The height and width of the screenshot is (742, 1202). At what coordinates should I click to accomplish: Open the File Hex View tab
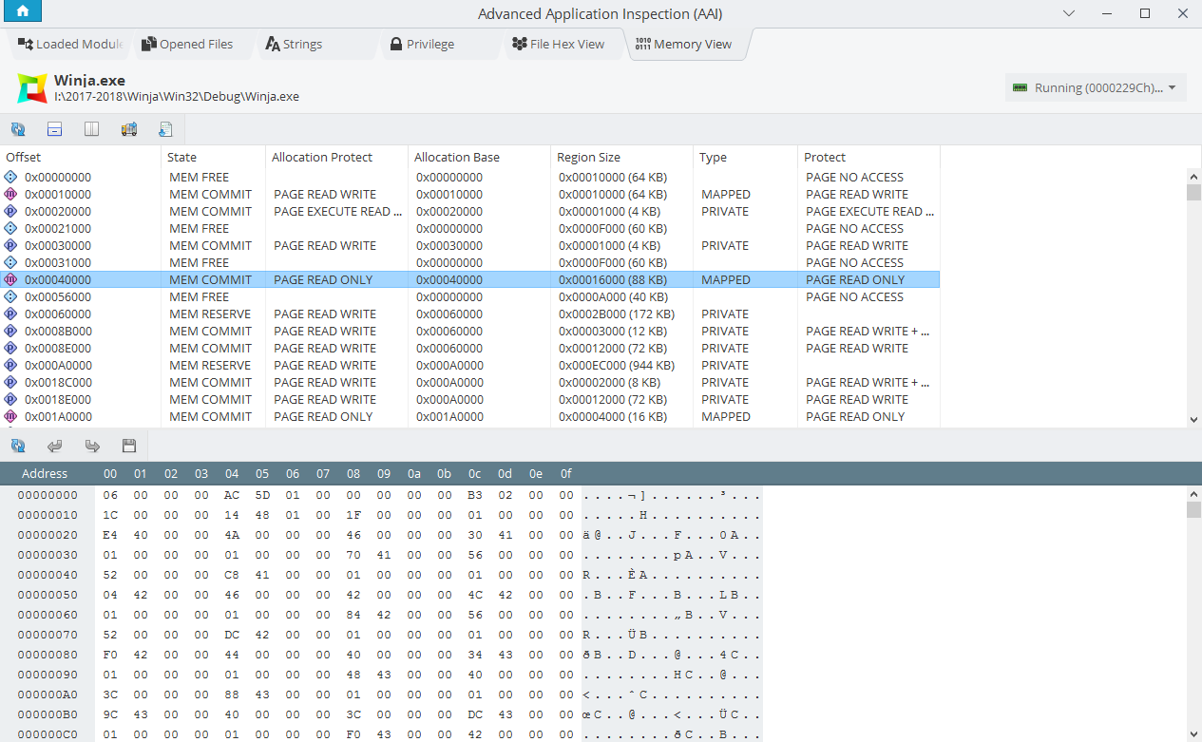point(558,45)
